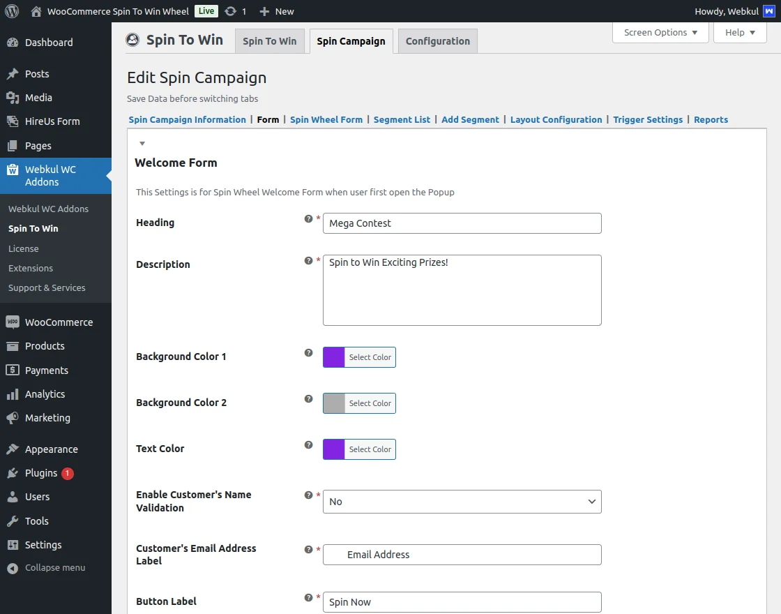Click help icon beside Text Color
781x614 pixels.
(308, 445)
